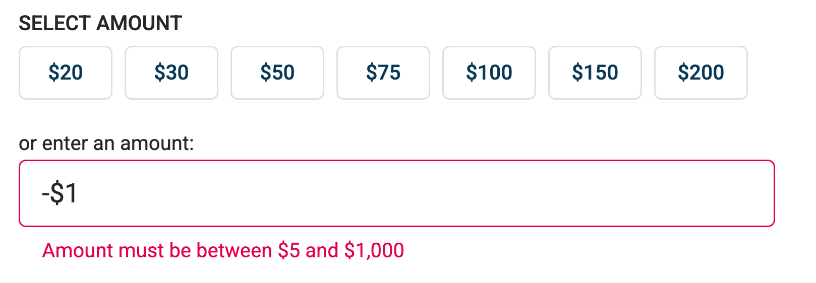The height and width of the screenshot is (283, 816).
Task: Tap the one hundred dollar preset
Action: click(489, 73)
